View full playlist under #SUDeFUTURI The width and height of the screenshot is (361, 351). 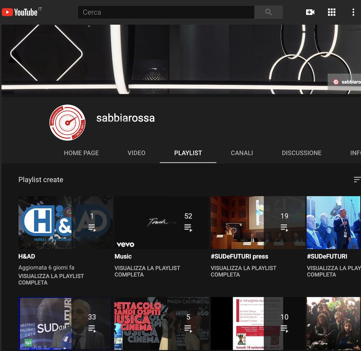tap(334, 271)
